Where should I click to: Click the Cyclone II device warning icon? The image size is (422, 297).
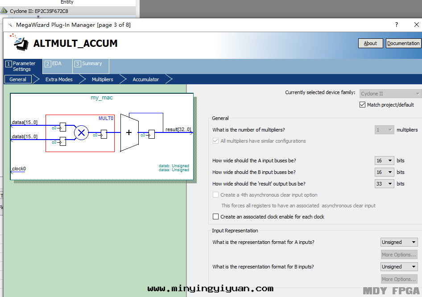point(4,11)
